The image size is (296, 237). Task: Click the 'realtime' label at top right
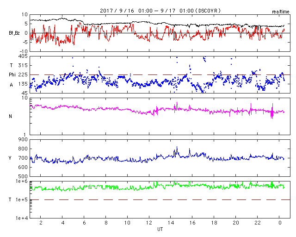click(x=281, y=12)
